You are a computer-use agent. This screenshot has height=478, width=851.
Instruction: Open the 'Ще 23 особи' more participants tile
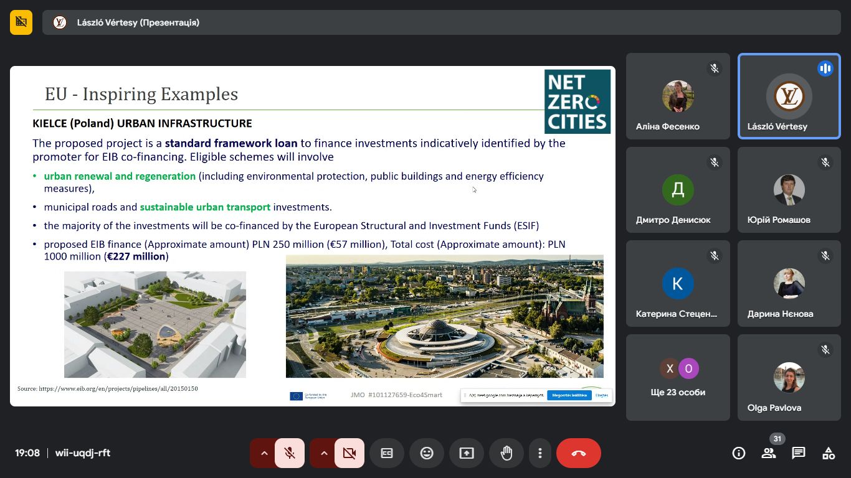(x=678, y=377)
